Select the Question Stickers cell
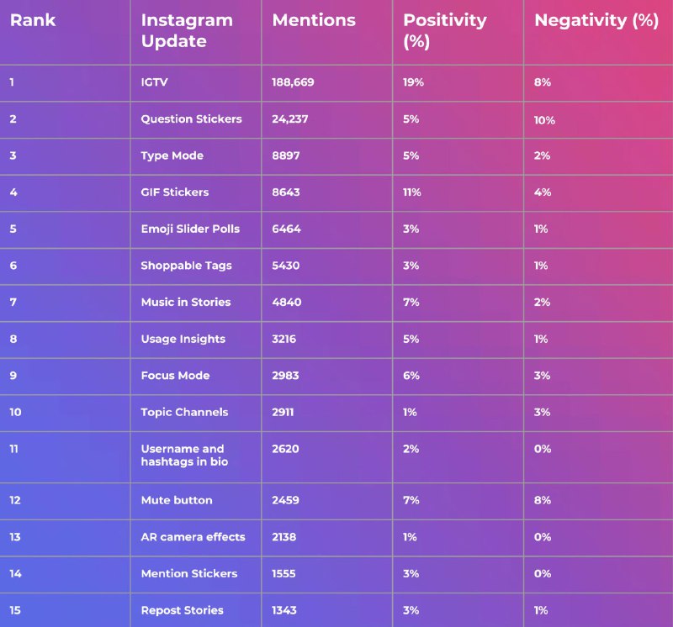Image resolution: width=673 pixels, height=627 pixels. 191,119
